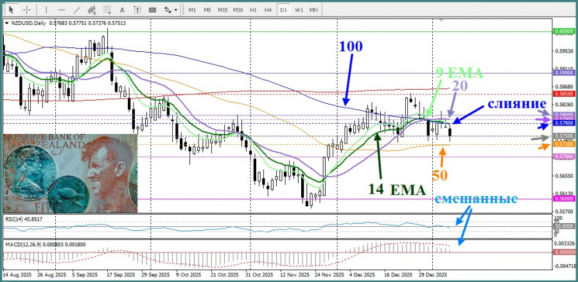Open the Arrows tool dropdown arrow

175,10
